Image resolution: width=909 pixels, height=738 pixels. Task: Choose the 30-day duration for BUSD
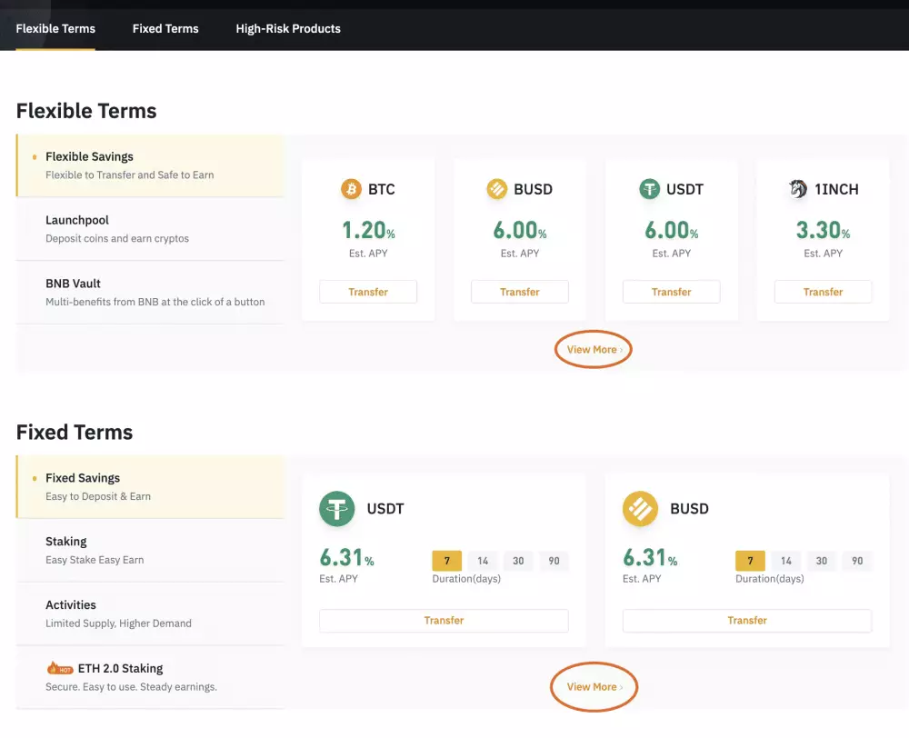click(x=822, y=561)
